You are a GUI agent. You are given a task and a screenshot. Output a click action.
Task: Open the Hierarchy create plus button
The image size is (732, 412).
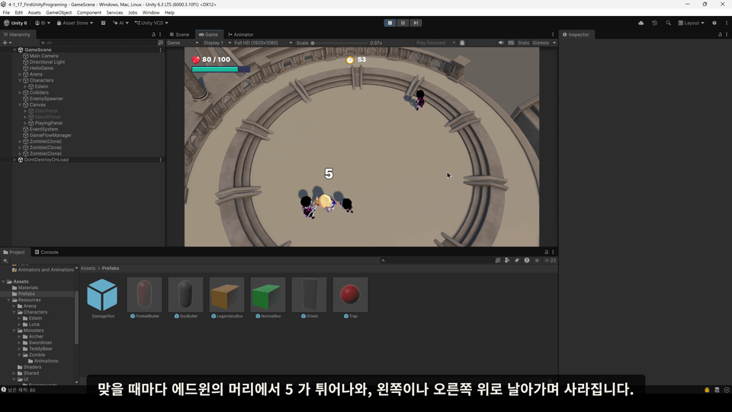tap(7, 43)
